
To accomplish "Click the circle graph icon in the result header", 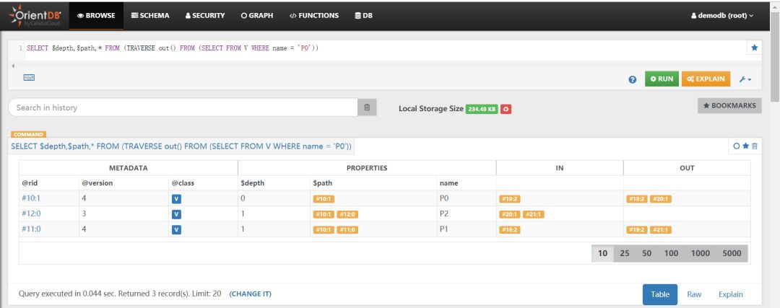I will point(737,146).
